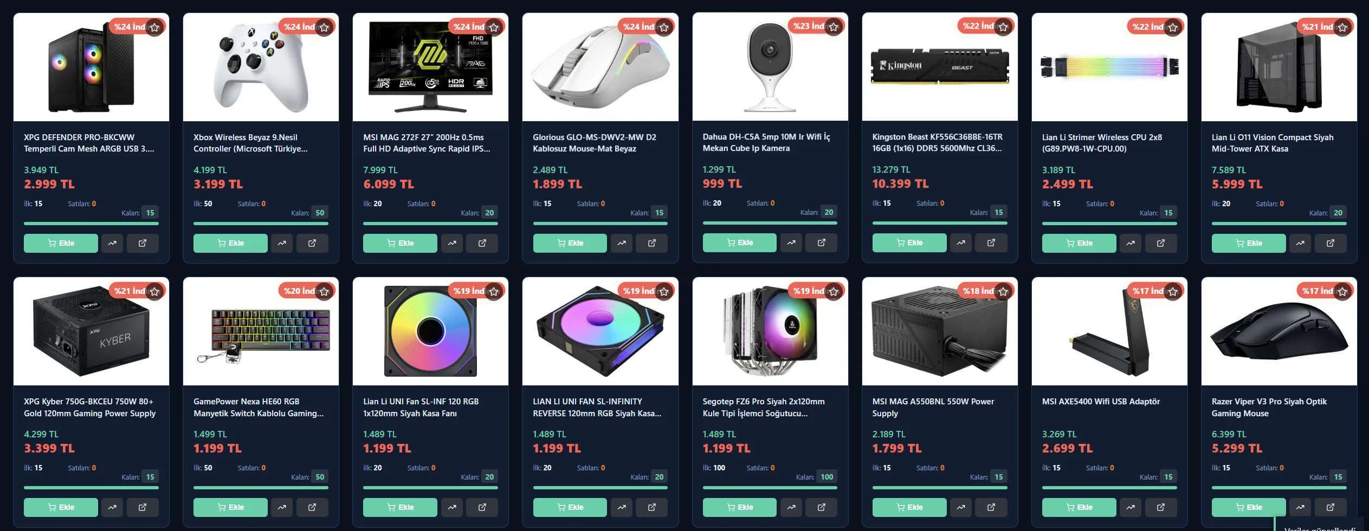Add Xbox Wireless Controller with Ekle button
The height and width of the screenshot is (531, 1369).
pos(230,243)
